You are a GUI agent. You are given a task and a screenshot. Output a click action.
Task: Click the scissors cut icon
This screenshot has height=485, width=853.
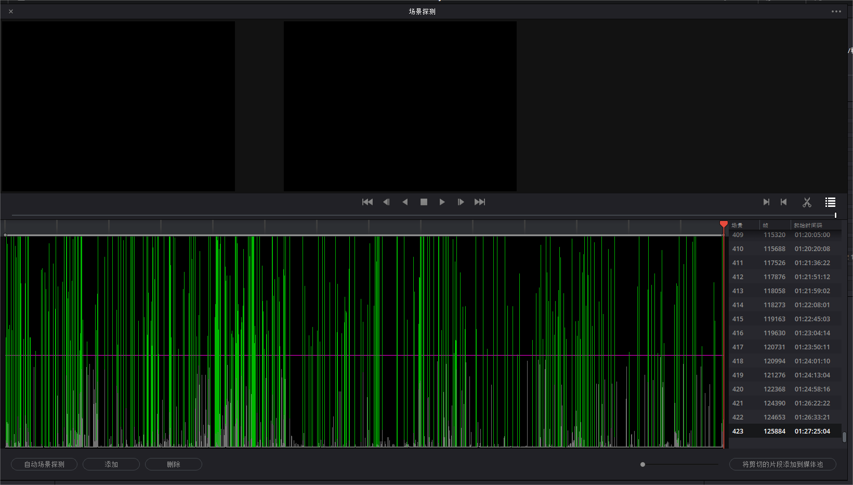click(807, 202)
